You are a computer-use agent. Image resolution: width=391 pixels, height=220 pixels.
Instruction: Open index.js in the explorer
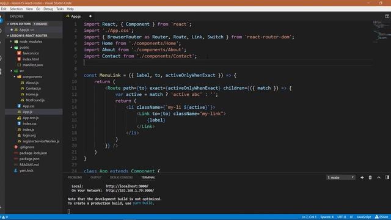coord(29,130)
